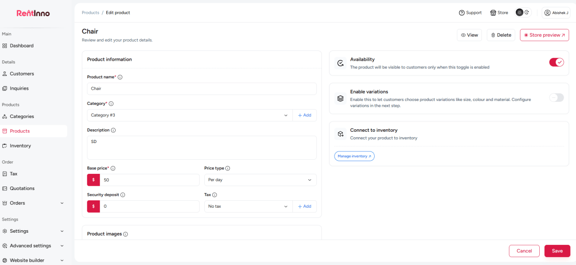Click the info icon next to Tax
This screenshot has height=265, width=576.
click(215, 195)
